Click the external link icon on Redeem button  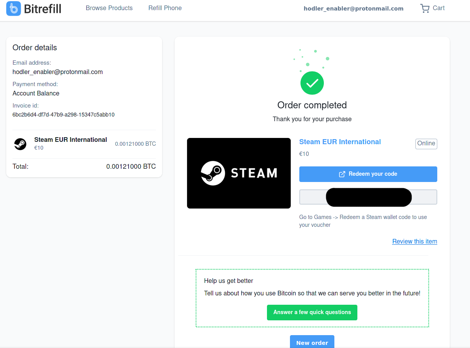pos(342,174)
